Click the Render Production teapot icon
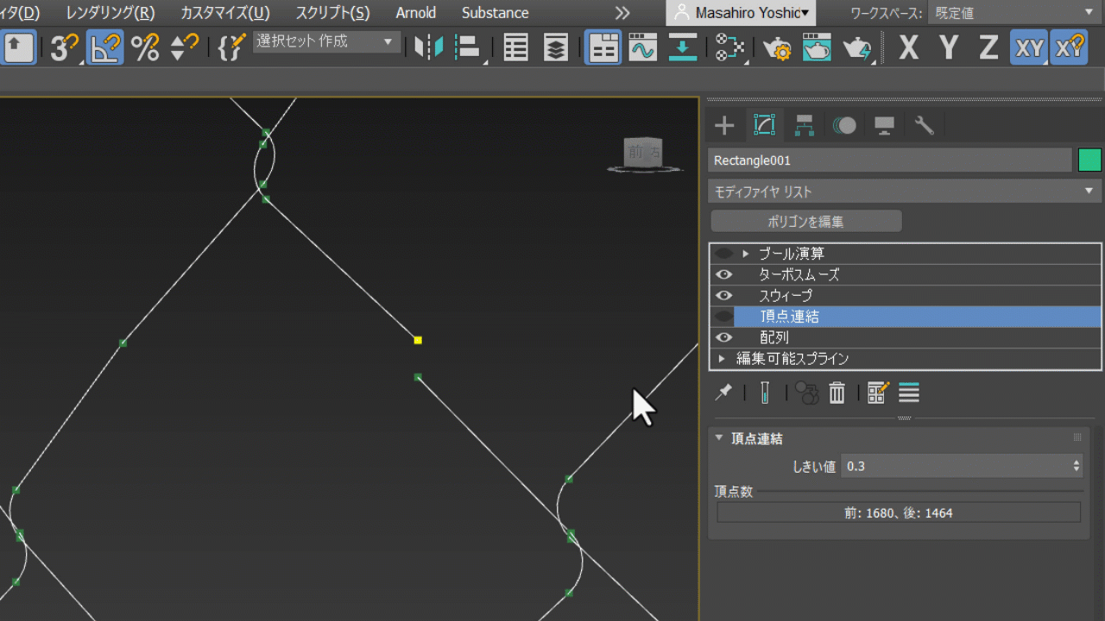The height and width of the screenshot is (621, 1105). pyautogui.click(x=857, y=47)
